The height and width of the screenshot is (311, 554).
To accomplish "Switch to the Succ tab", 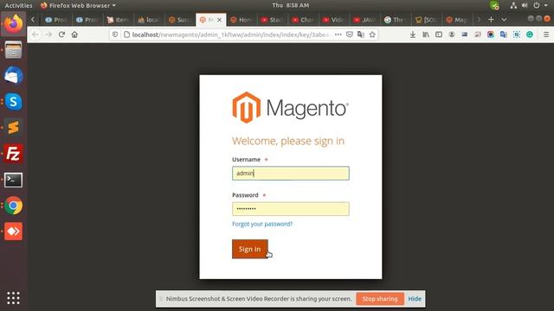I will [179, 20].
